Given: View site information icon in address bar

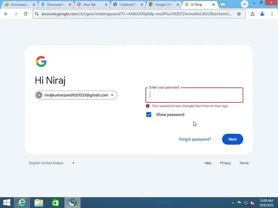Looking at the screenshot, I should pyautogui.click(x=37, y=14).
